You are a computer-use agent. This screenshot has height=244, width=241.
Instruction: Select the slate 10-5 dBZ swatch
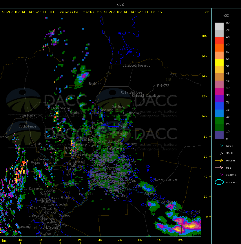[x=219, y=135]
